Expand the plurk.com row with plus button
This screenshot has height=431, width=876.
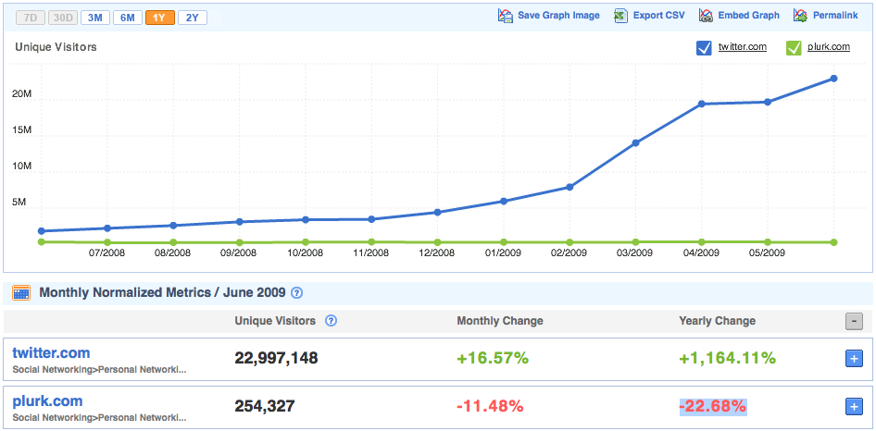(x=854, y=407)
